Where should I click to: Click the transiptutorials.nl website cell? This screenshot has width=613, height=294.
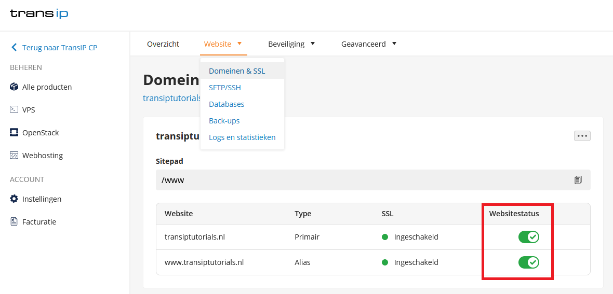(195, 237)
